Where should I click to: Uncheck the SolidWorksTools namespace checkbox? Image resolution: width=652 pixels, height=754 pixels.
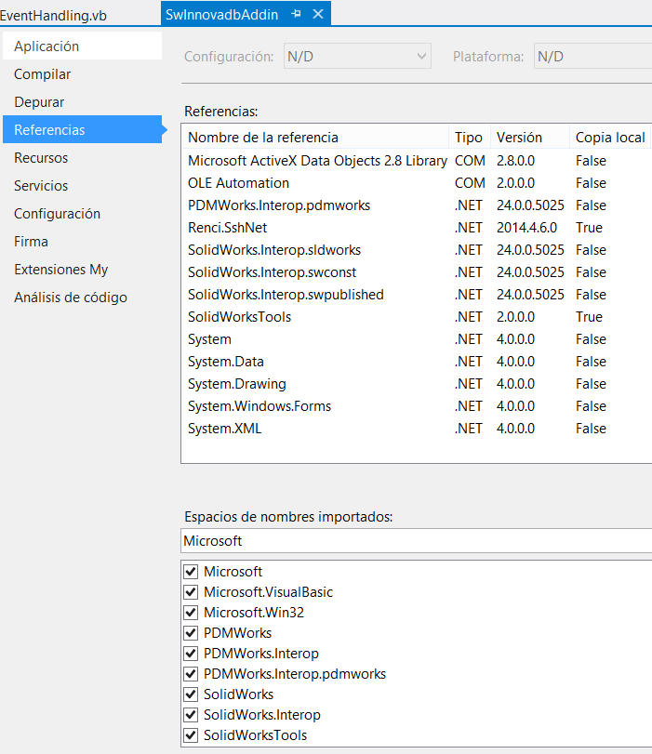[191, 735]
